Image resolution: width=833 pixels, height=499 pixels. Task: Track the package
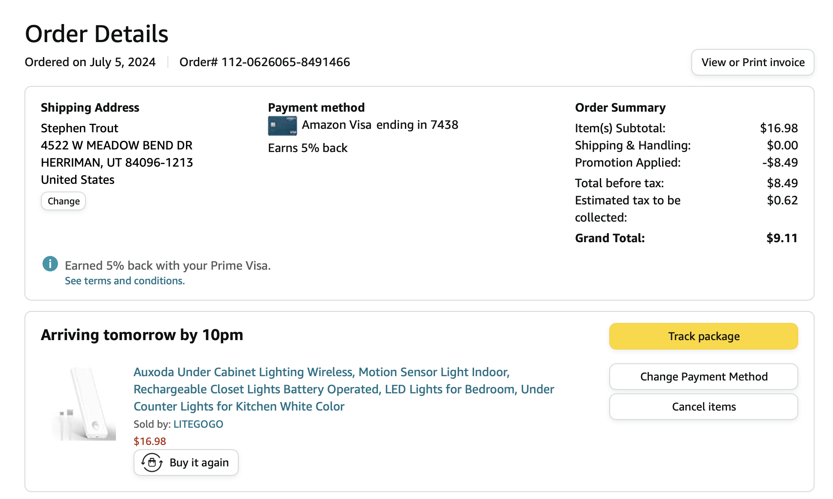pos(703,336)
